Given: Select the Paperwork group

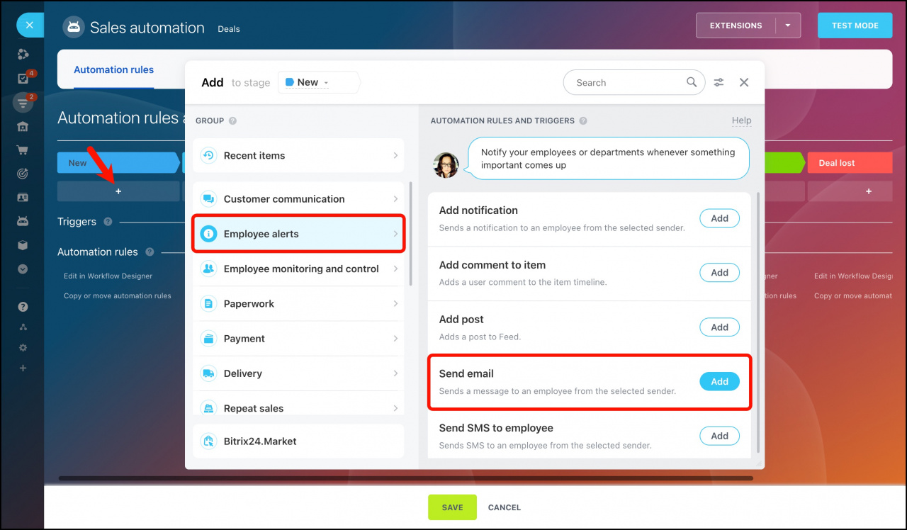Looking at the screenshot, I should 298,303.
